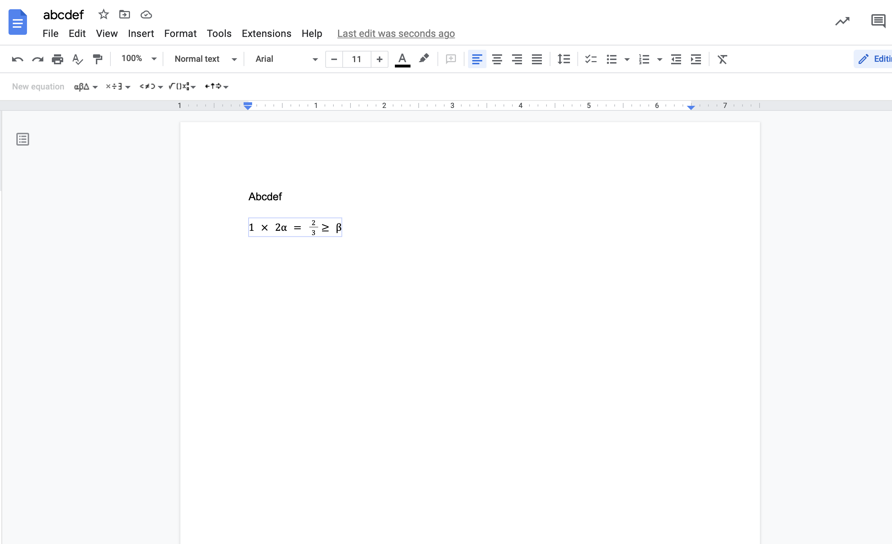
Task: Increase paragraph indent
Action: [696, 59]
